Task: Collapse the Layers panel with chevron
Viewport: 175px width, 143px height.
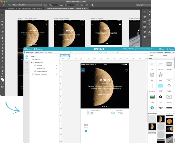Action: tap(57, 55)
